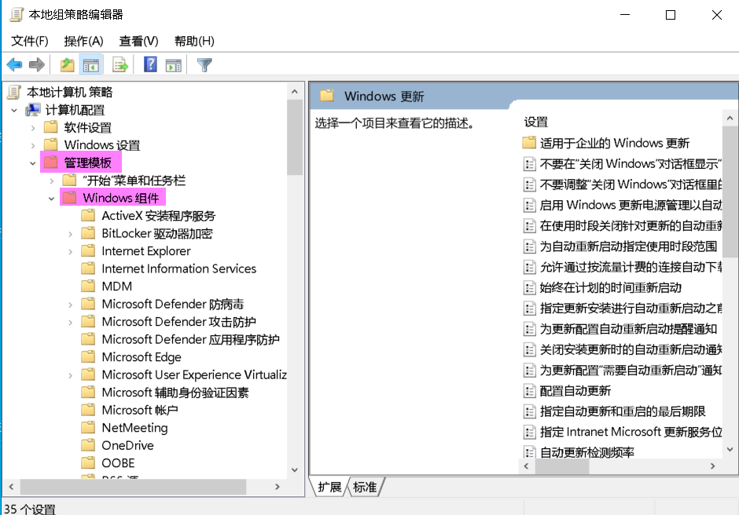Toggle the show/hide console tree toolbar icon
This screenshot has height=515, width=739.
[90, 64]
